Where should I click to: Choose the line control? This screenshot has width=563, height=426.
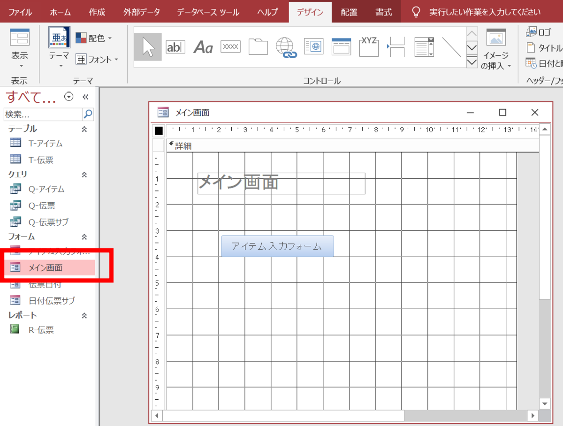pos(451,47)
